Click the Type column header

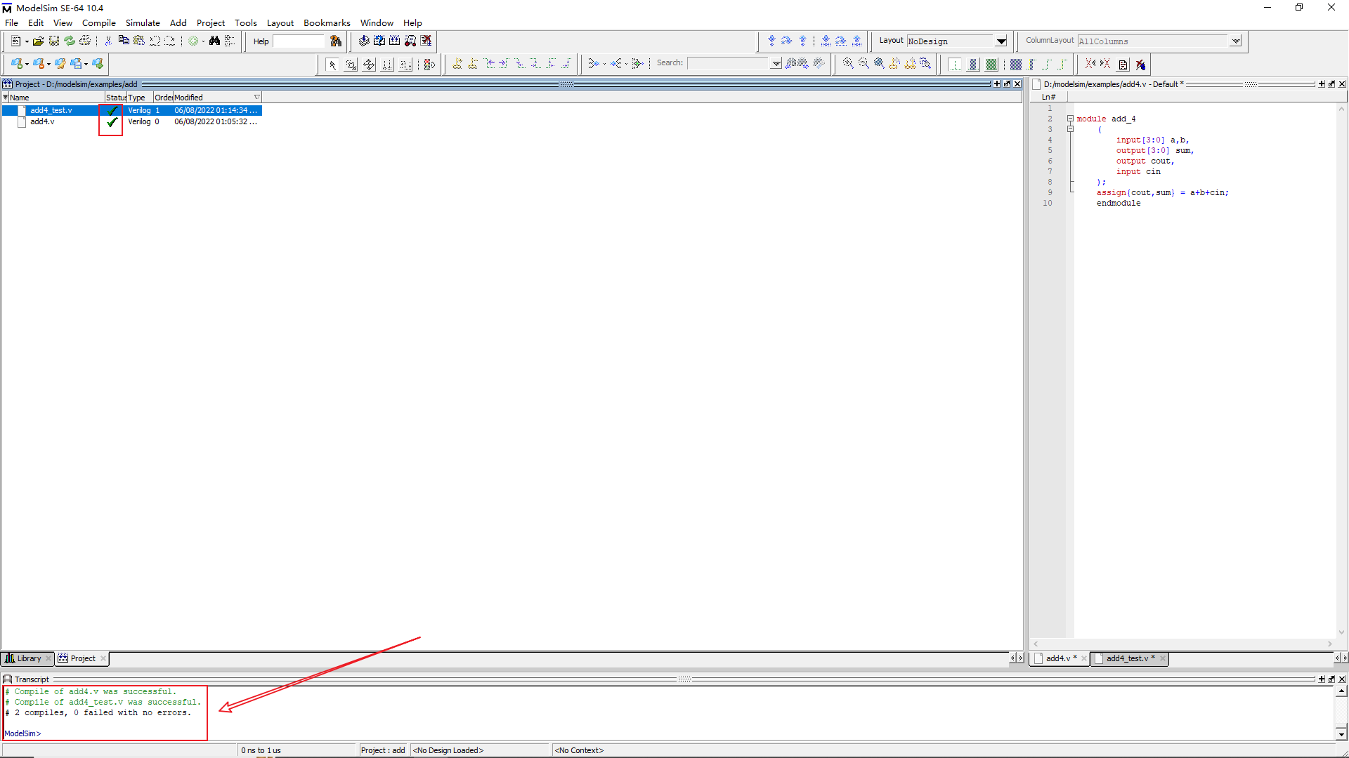pos(140,98)
